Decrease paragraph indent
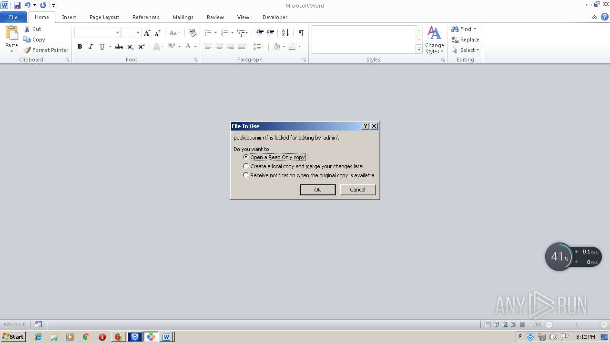The width and height of the screenshot is (610, 343). coord(260,33)
